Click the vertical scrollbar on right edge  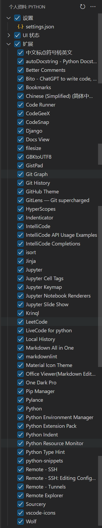(100, 49)
